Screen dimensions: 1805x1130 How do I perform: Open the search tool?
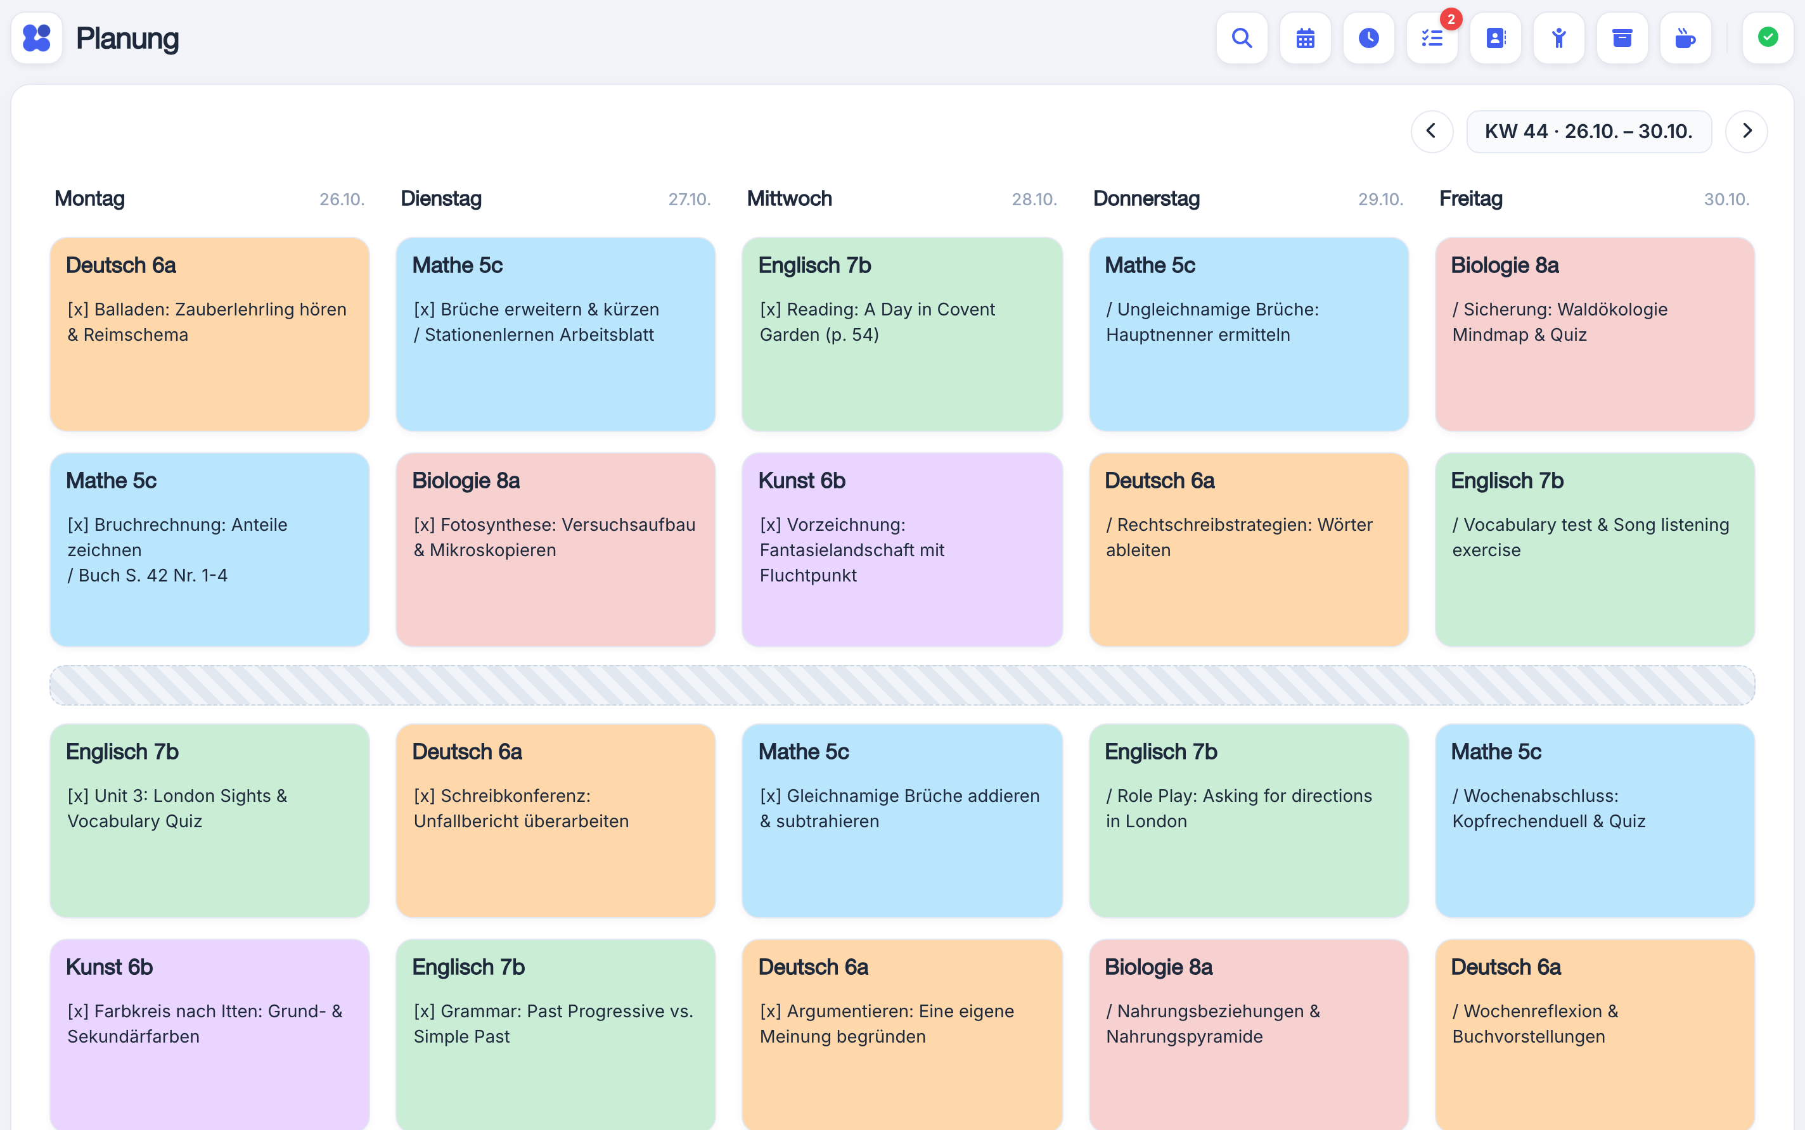click(x=1241, y=38)
